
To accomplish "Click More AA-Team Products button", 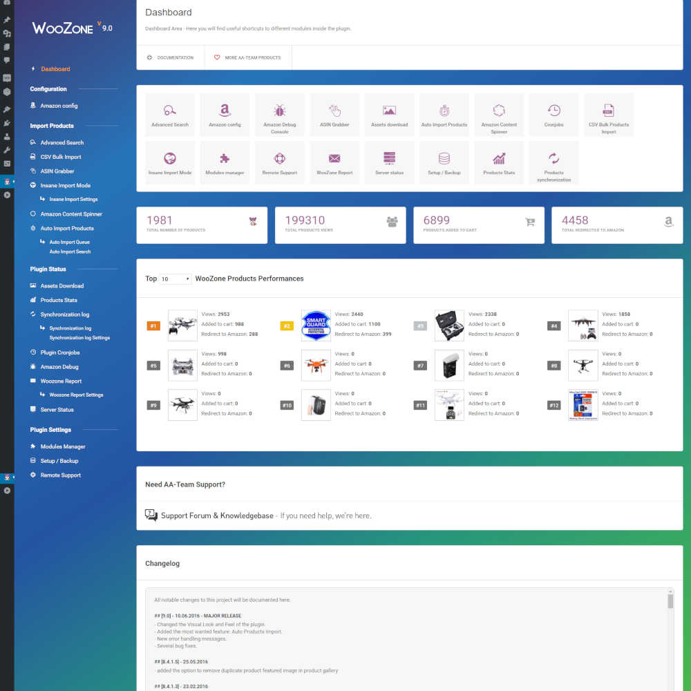I will click(x=248, y=57).
